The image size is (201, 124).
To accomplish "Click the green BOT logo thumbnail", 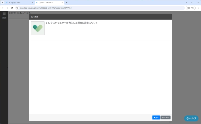I will coord(38,28).
